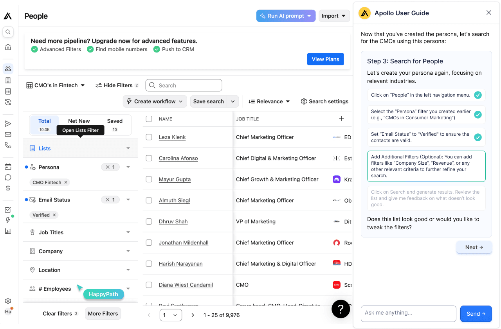The height and width of the screenshot is (329, 501).
Task: Click Hide Filters
Action: [x=117, y=85]
